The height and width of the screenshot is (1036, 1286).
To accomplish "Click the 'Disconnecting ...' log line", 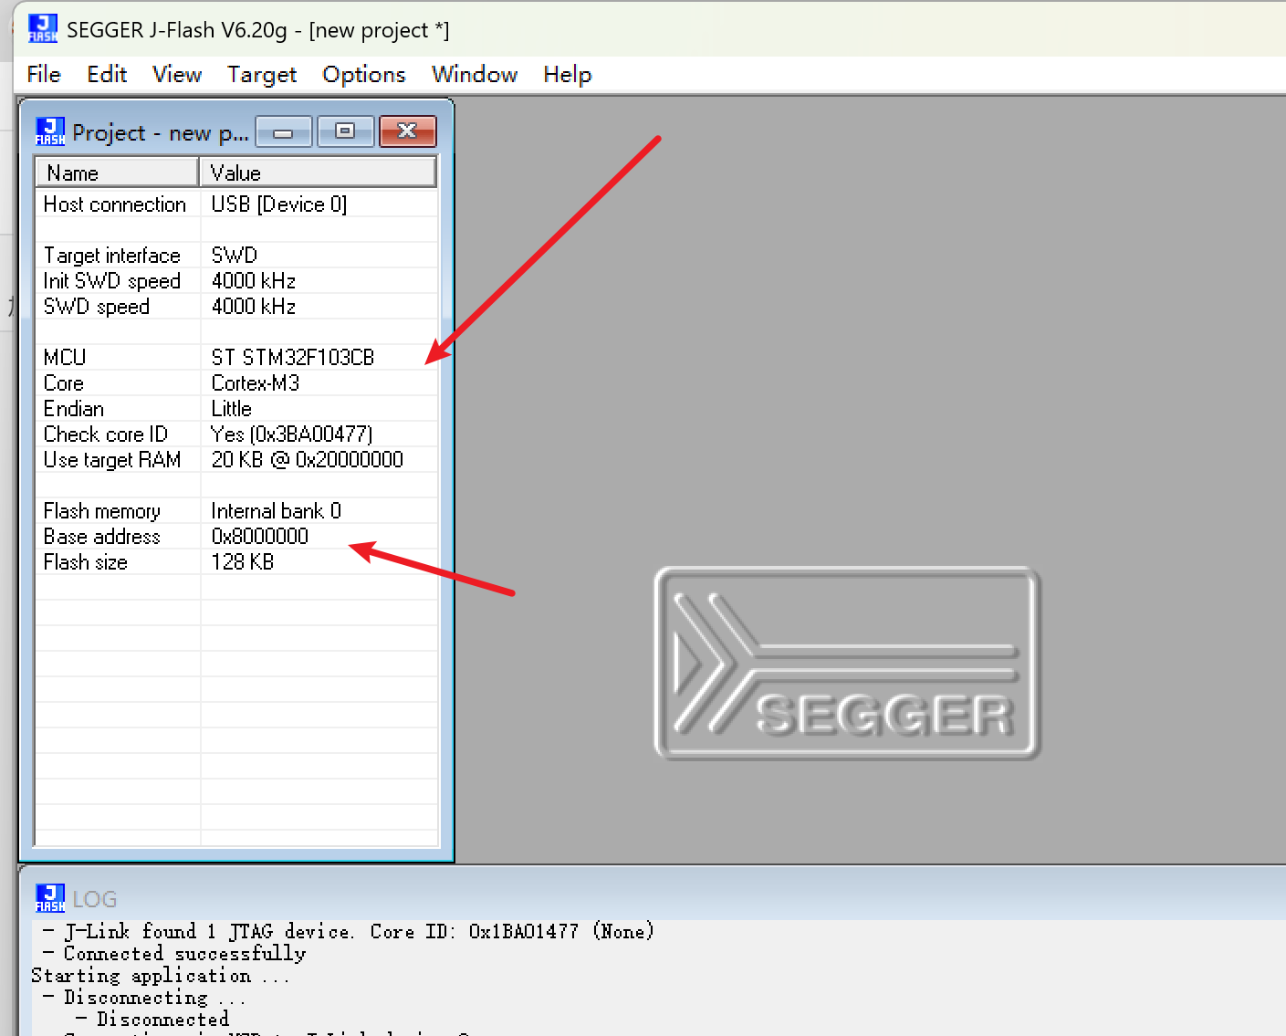I will click(144, 998).
